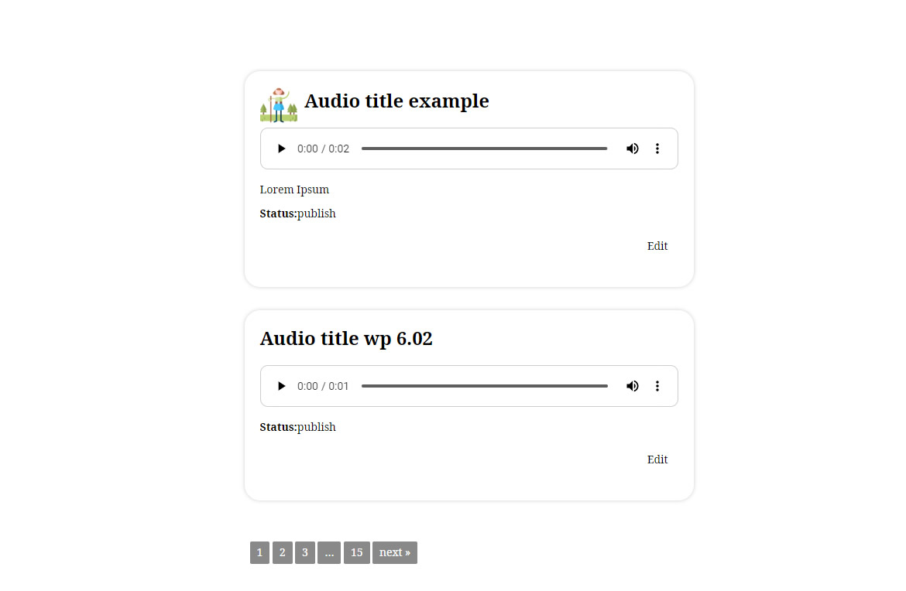
Task: Click the pagination ellipsis item
Action: pos(329,552)
